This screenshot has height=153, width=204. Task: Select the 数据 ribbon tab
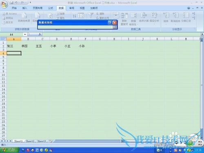tap(61, 8)
